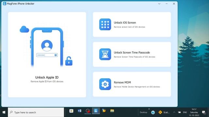
Task: Click the cloud icon in the Apple ID illustration
Action: [24, 29]
